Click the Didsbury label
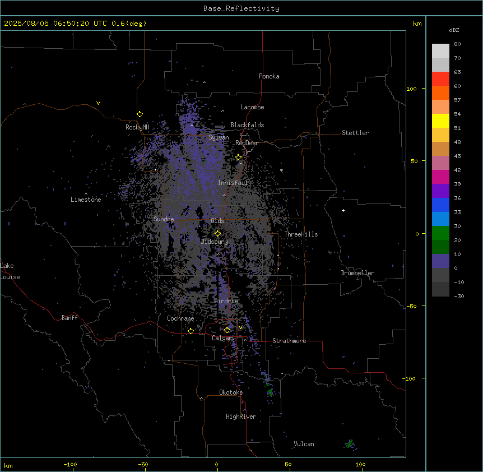483x472 pixels. (x=215, y=242)
